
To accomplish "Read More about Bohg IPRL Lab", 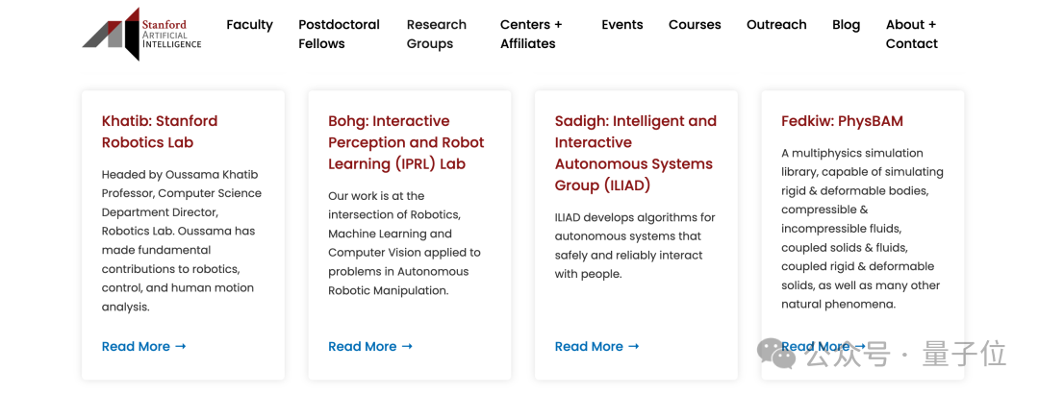I will 370,347.
